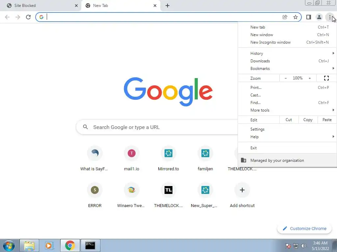Reload the current page

pyautogui.click(x=28, y=17)
